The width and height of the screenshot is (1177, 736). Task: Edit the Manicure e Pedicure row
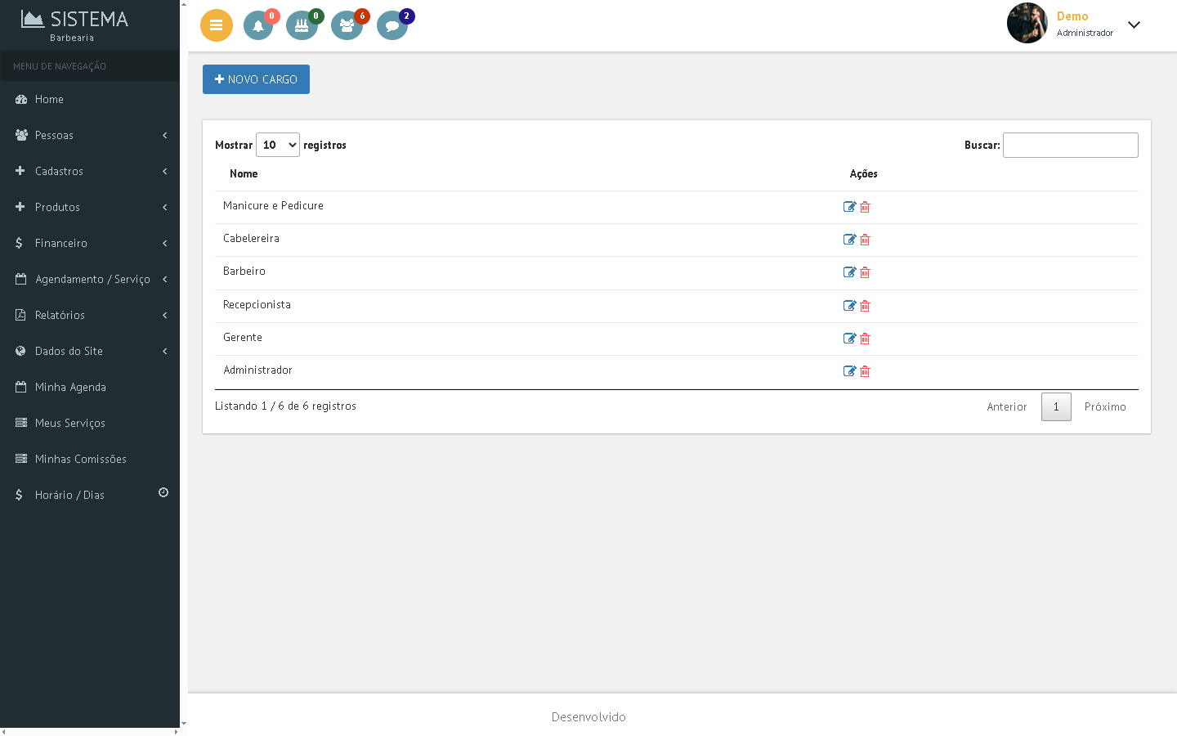[849, 207]
